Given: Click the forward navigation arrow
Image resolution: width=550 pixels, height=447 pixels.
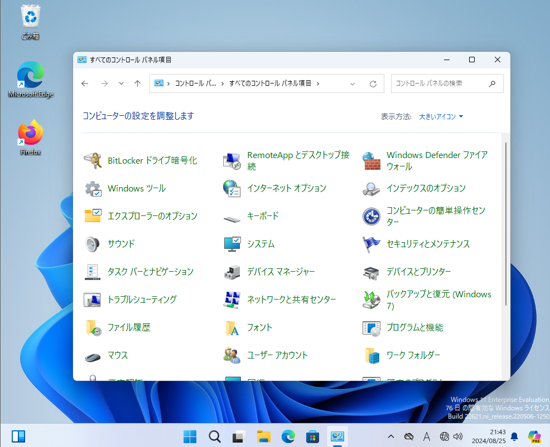Looking at the screenshot, I should 104,83.
